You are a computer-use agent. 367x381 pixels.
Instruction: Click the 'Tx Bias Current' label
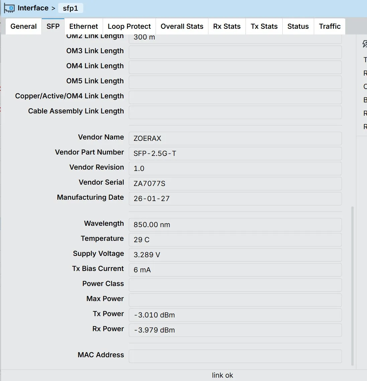click(98, 269)
